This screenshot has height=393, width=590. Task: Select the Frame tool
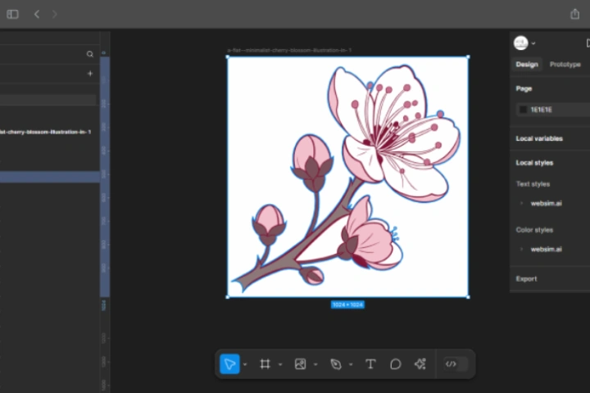[x=265, y=364]
